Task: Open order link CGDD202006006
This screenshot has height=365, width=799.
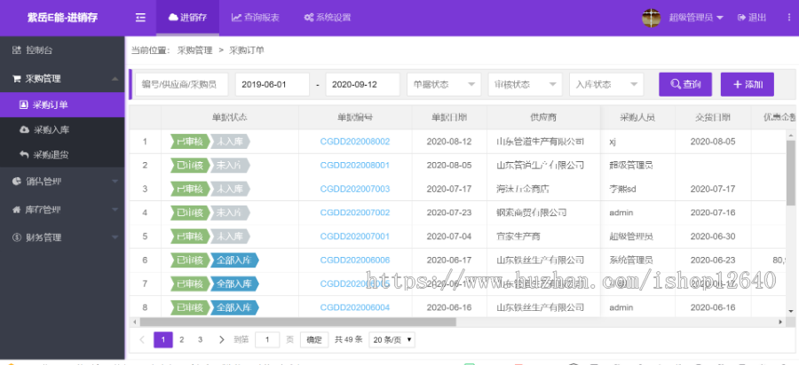Action: coord(354,260)
